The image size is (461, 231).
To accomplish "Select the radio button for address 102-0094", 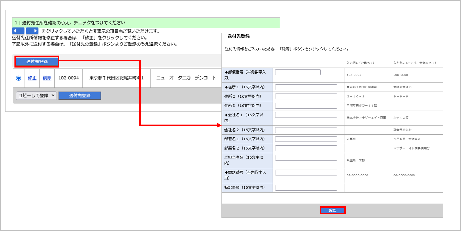I will coord(19,78).
